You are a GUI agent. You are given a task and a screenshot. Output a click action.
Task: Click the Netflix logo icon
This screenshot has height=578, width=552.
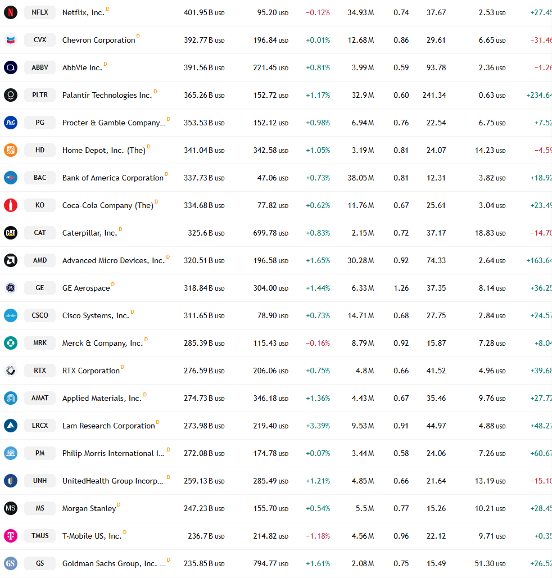point(11,12)
